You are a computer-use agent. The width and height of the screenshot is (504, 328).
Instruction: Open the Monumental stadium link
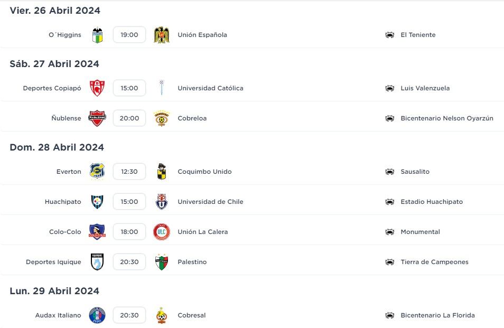pyautogui.click(x=420, y=232)
